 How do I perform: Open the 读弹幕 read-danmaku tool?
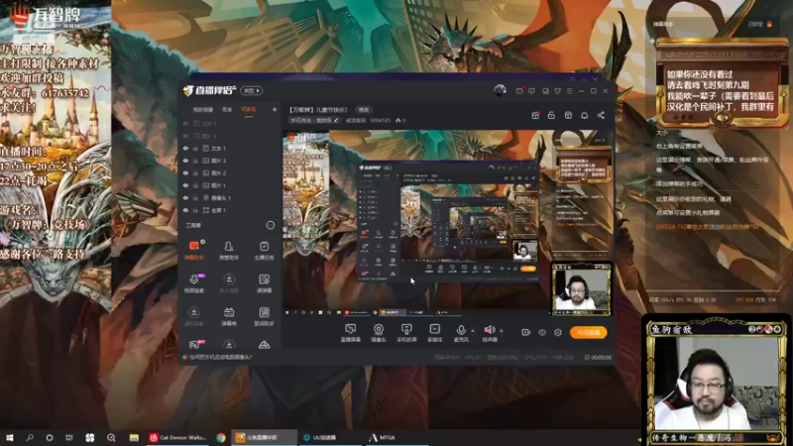click(x=264, y=283)
